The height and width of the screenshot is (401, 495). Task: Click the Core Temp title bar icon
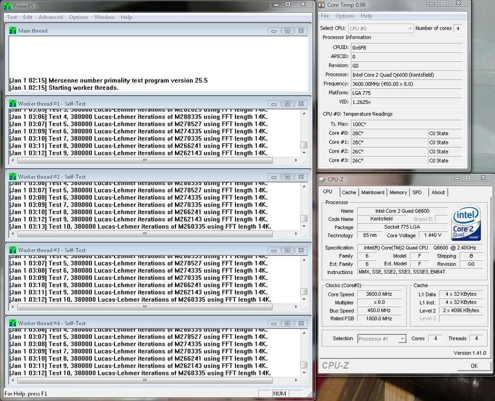click(x=321, y=5)
